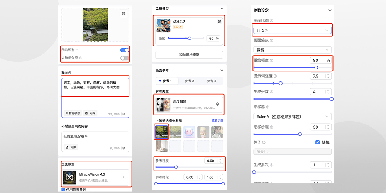Clear the 提示词 prompt with its trash icon
The image size is (386, 193).
pos(124,114)
